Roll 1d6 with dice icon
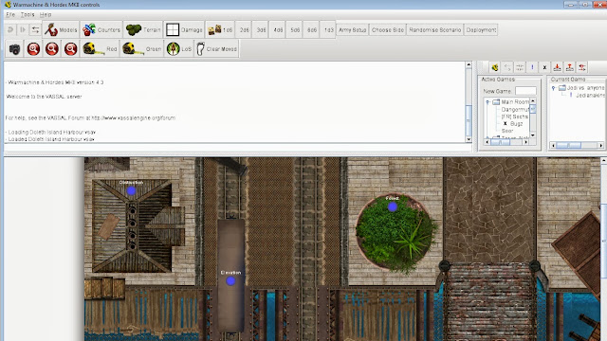Image resolution: width=607 pixels, height=341 pixels. tap(220, 29)
